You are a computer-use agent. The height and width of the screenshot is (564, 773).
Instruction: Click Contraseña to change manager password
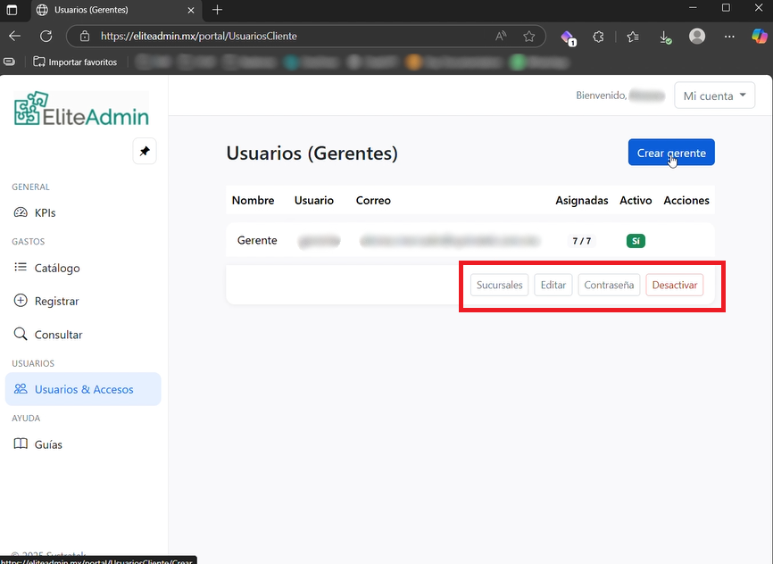coord(609,285)
